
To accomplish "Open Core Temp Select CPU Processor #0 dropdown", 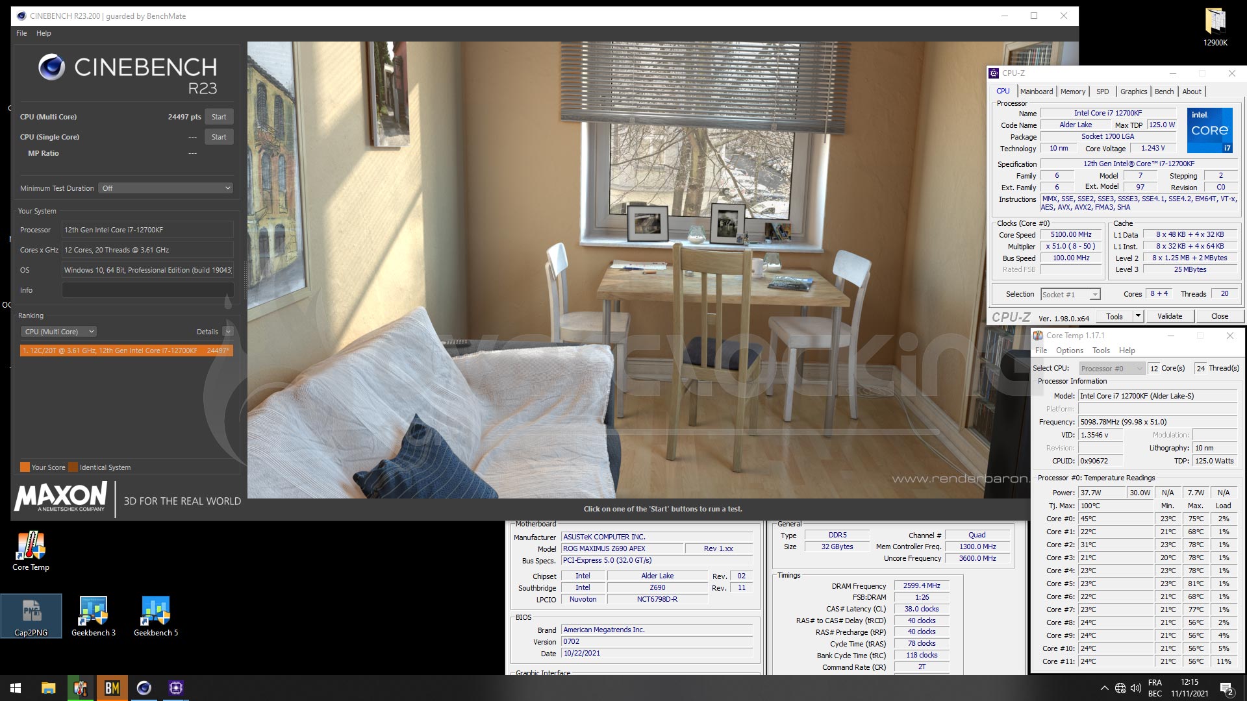I will 1111,369.
